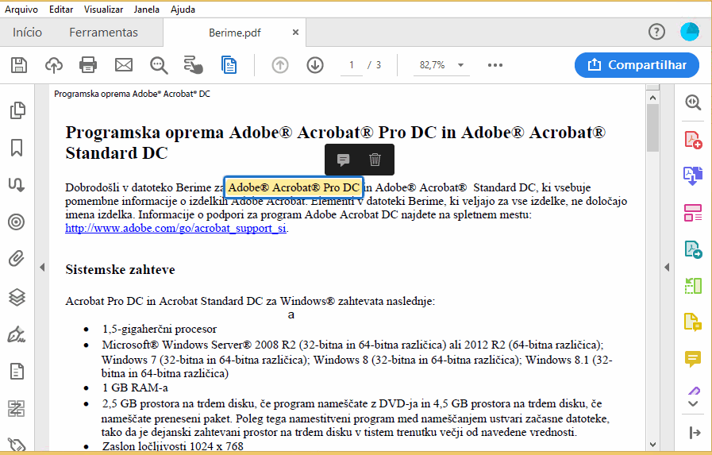Image resolution: width=712 pixels, height=455 pixels.
Task: Open the articles link panel
Action: tap(17, 184)
